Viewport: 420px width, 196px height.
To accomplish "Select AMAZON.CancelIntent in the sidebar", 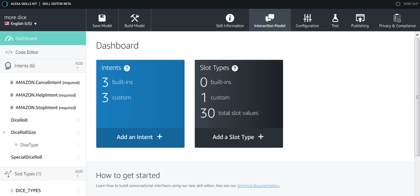I will pyautogui.click(x=48, y=83).
